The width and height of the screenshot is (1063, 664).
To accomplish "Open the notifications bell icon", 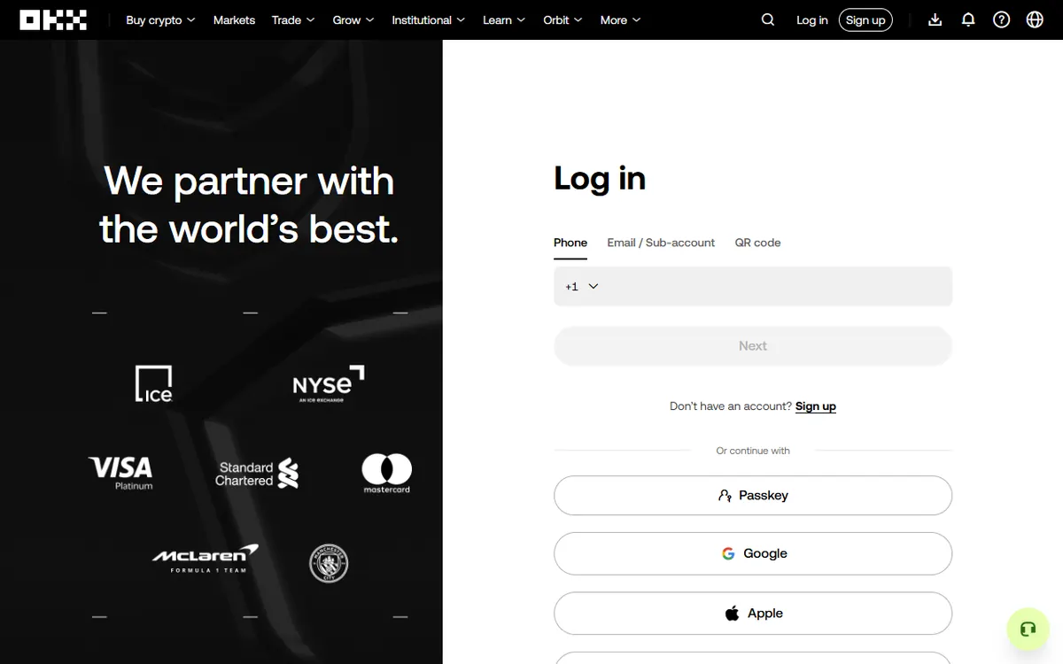I will 968,19.
